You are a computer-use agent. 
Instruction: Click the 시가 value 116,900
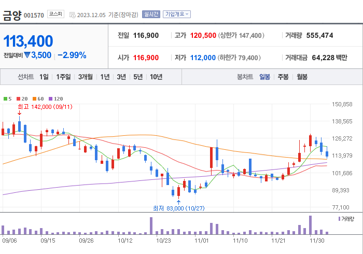click(x=146, y=58)
